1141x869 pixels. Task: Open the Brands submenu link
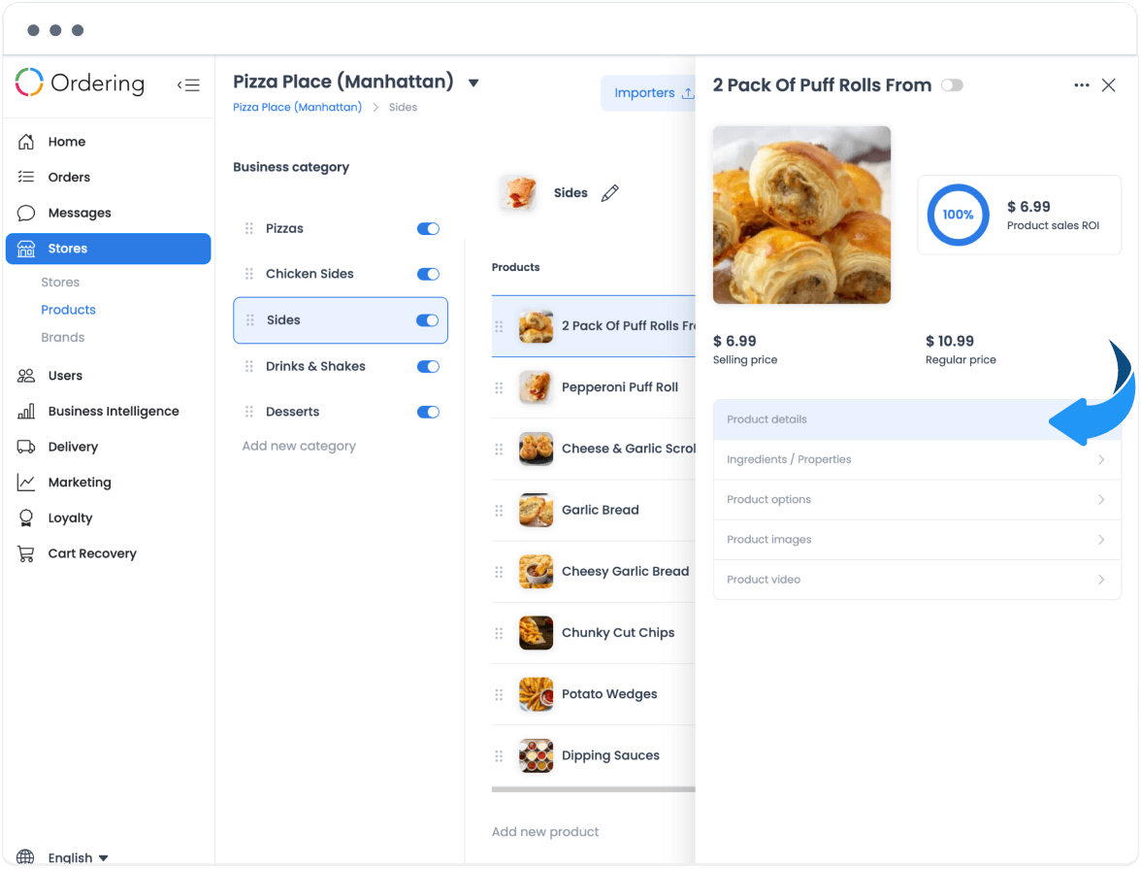62,337
